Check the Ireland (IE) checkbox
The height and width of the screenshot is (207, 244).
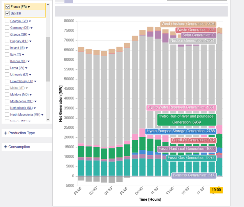pyautogui.click(x=7, y=48)
